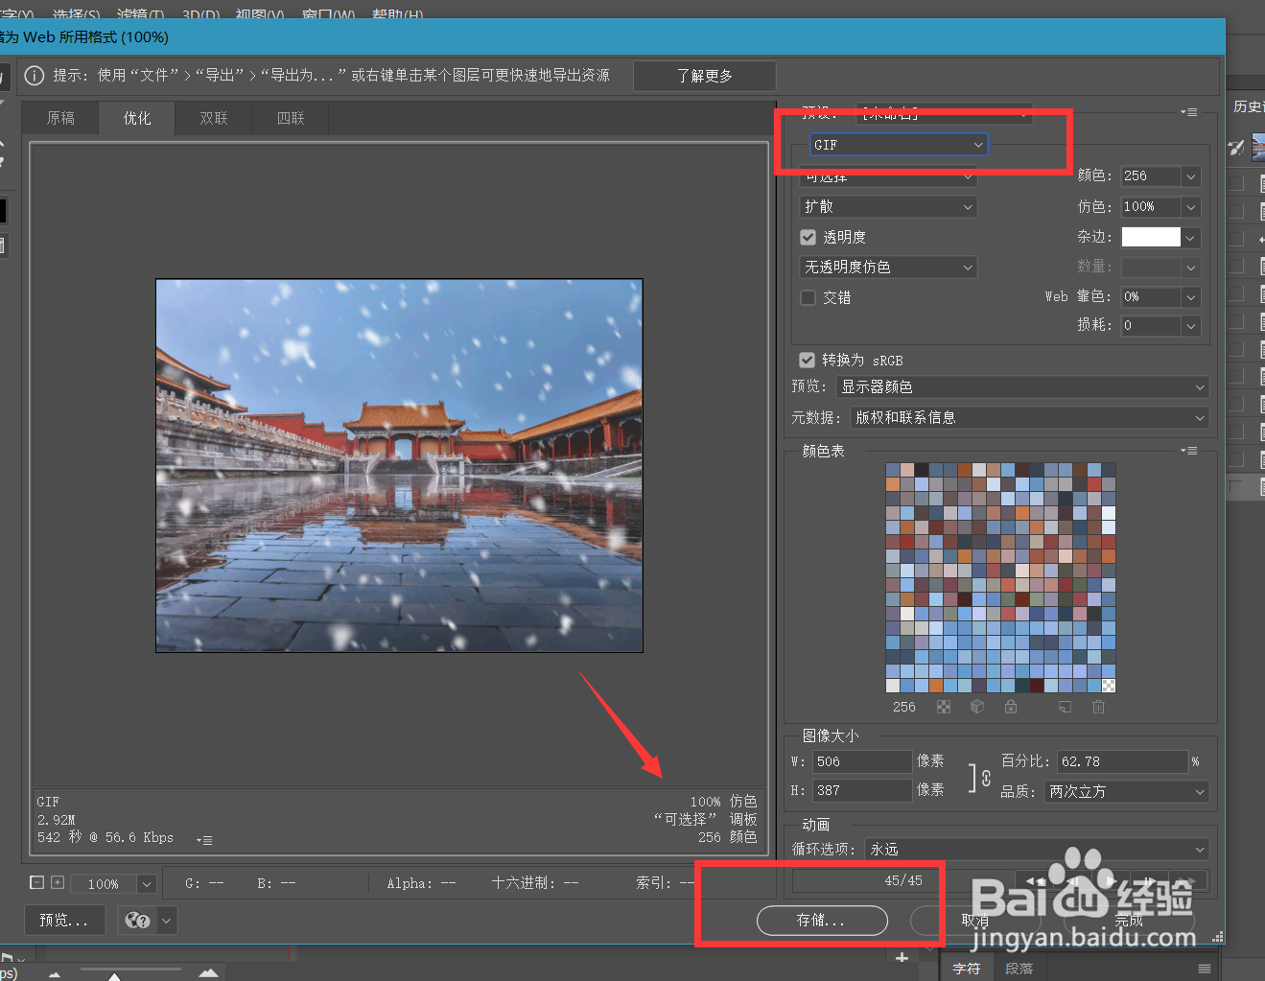
Task: Open the 品质 (Quality) dropdown showing 两次立方
Action: tap(1126, 791)
